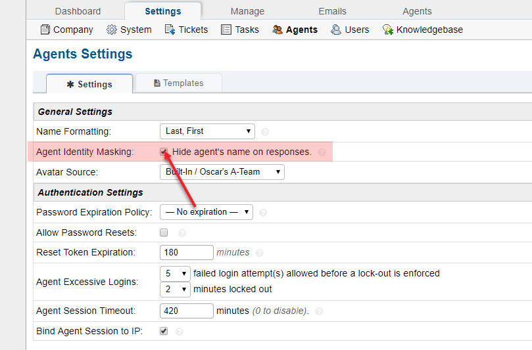Screen dimensions: 532x350
Task: Open the Manage tab
Action: point(247,11)
